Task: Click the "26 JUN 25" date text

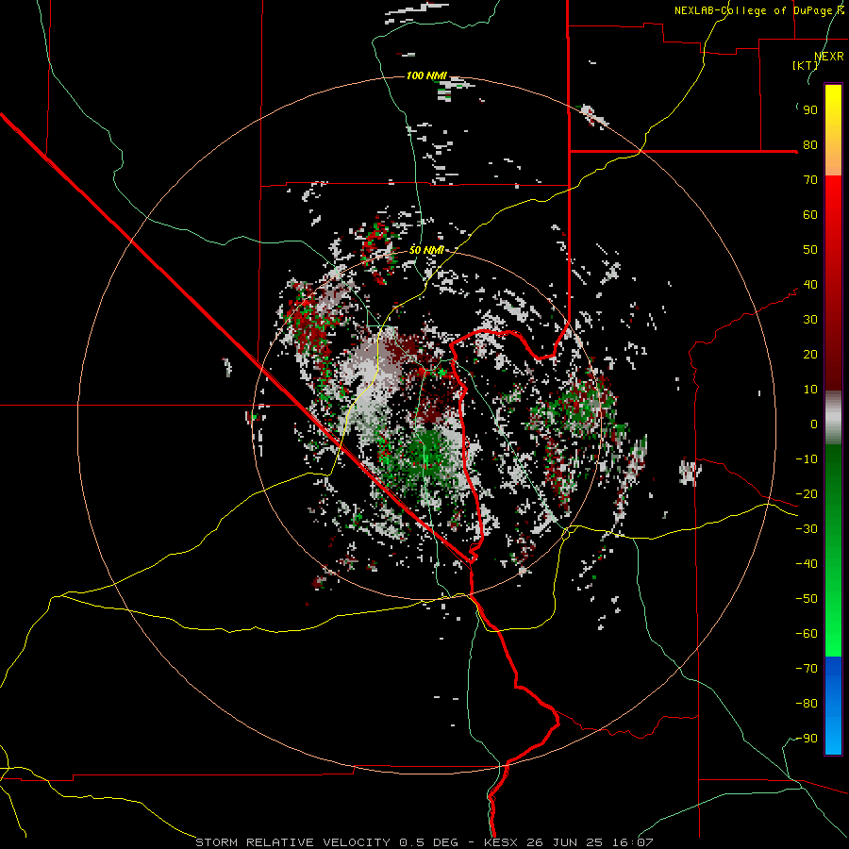Action: coord(566,842)
